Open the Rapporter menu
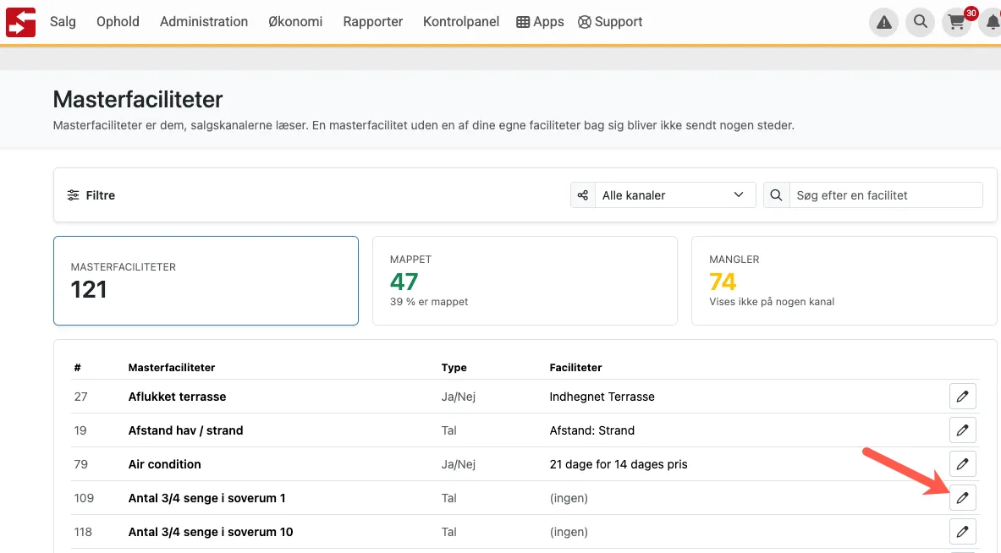 click(x=373, y=22)
